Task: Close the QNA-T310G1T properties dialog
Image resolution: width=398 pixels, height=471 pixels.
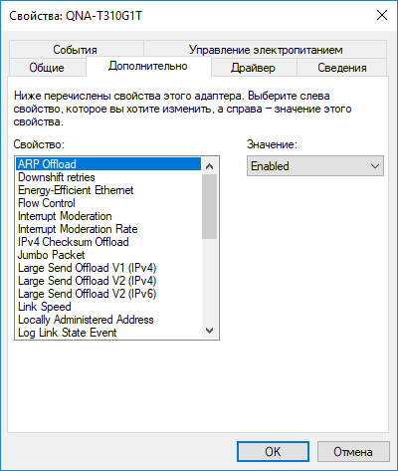Action: click(x=382, y=15)
